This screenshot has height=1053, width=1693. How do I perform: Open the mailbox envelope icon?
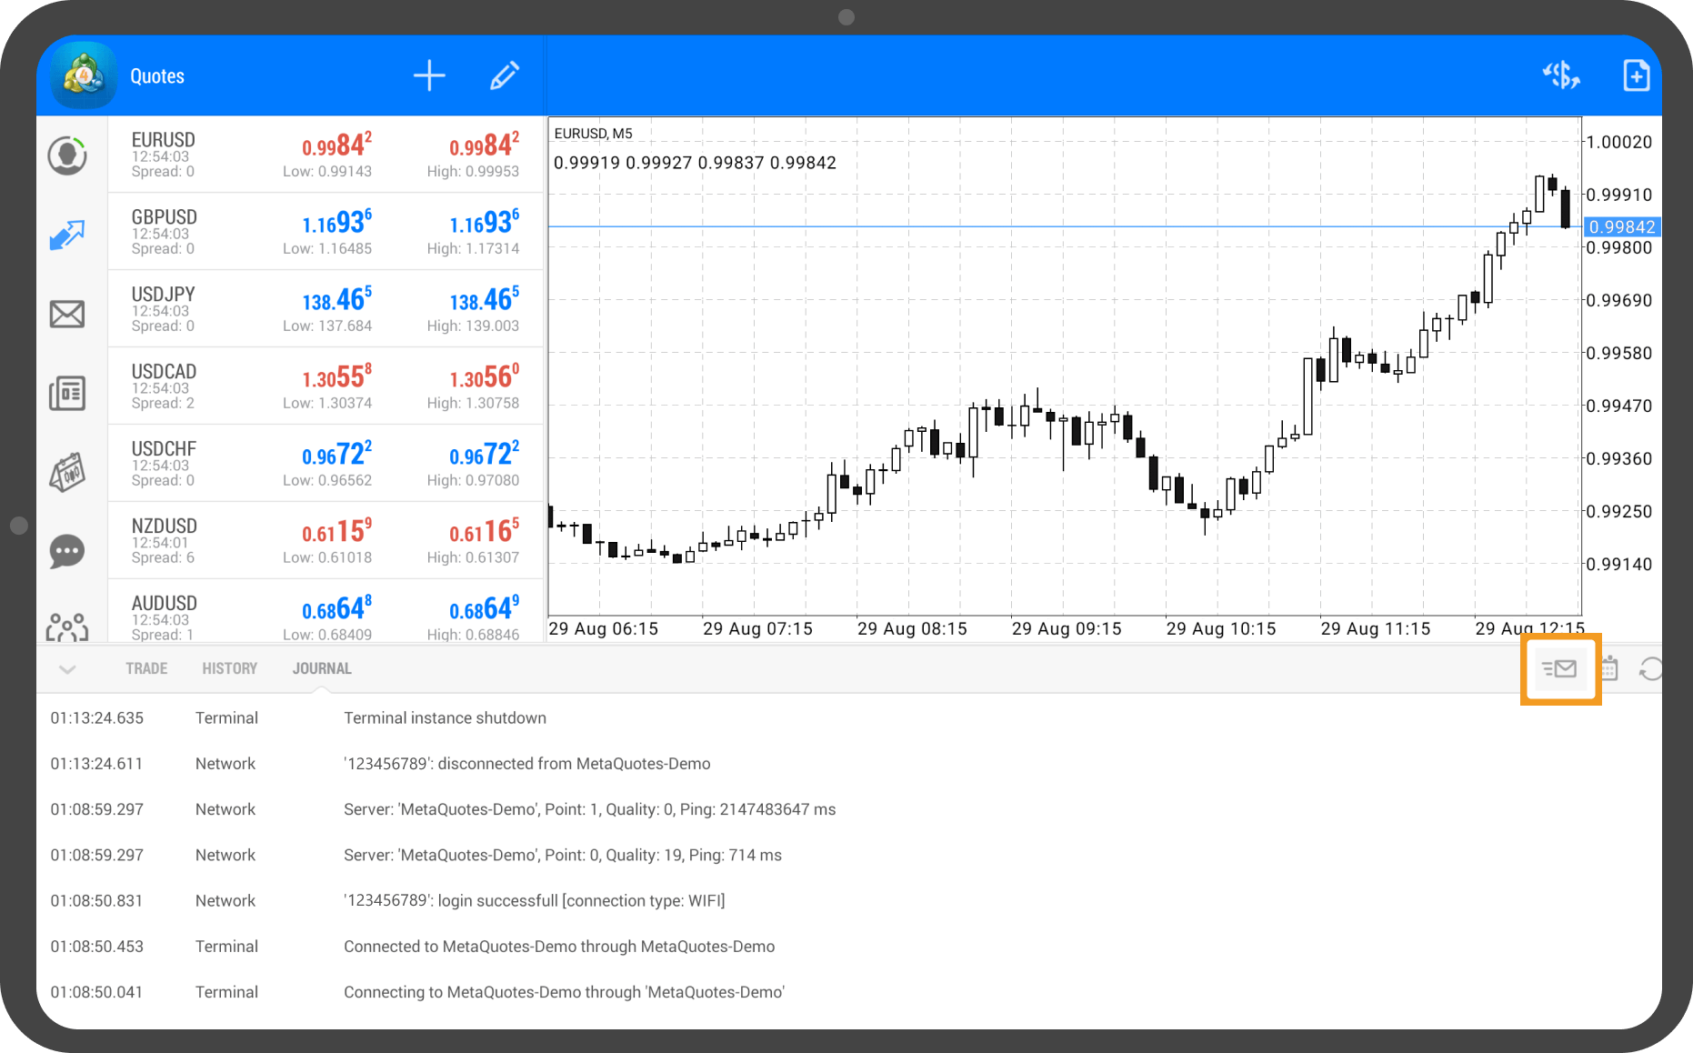pos(67,315)
